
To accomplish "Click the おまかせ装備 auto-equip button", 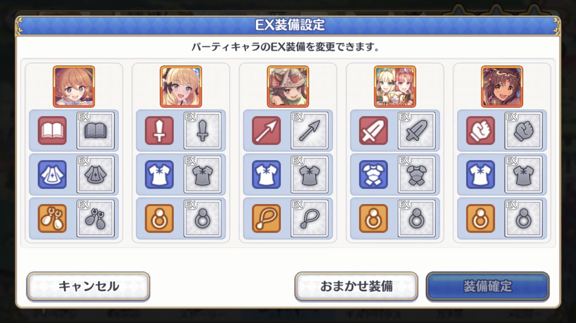I will [356, 286].
